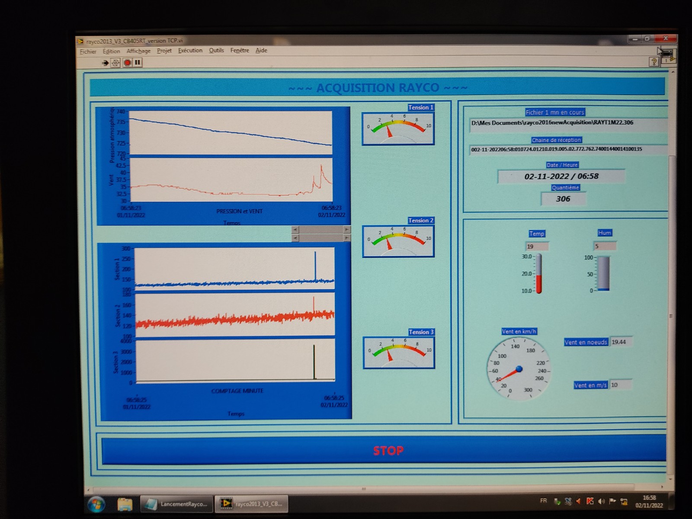Click the Run arrow in the toolbar

[x=105, y=63]
